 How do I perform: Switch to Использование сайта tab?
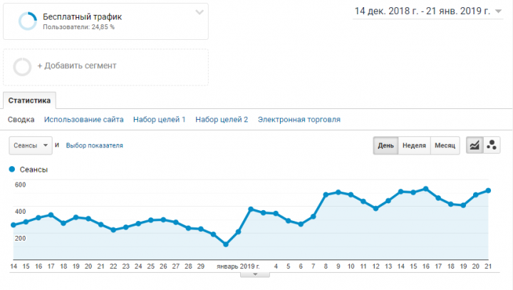pos(84,120)
